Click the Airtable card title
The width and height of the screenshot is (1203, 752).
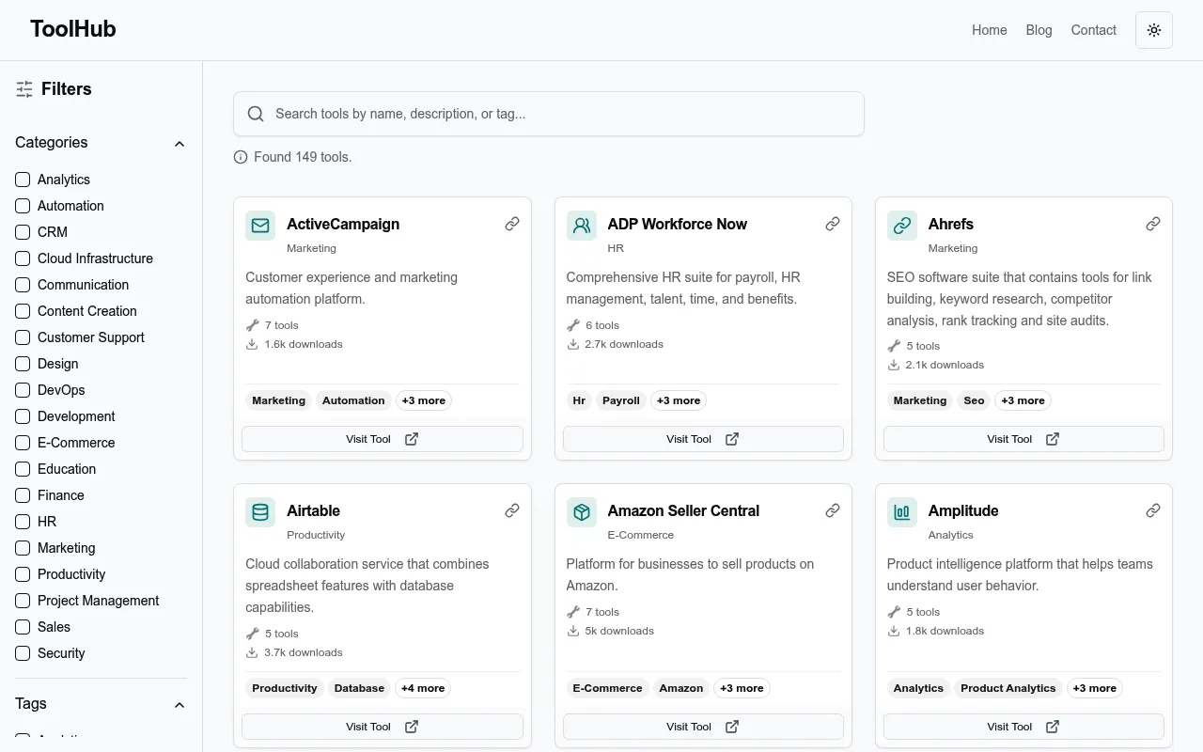click(x=313, y=510)
